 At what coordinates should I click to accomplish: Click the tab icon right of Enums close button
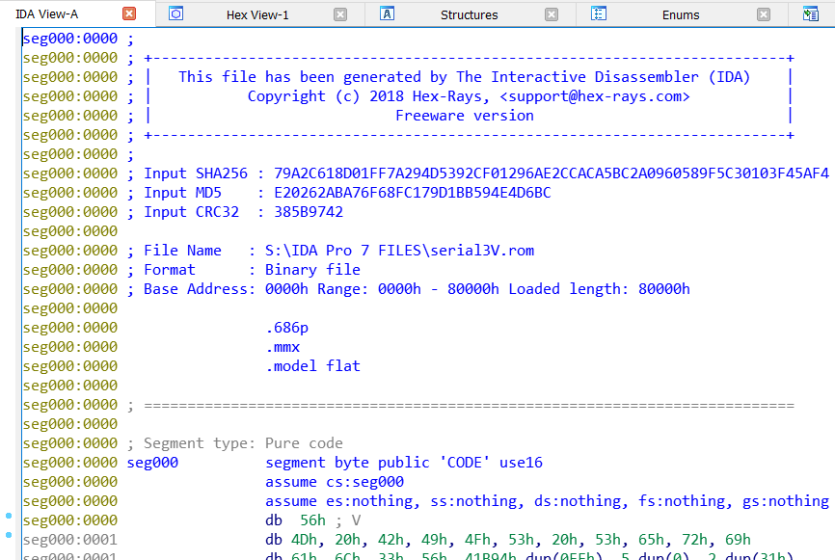pos(811,13)
